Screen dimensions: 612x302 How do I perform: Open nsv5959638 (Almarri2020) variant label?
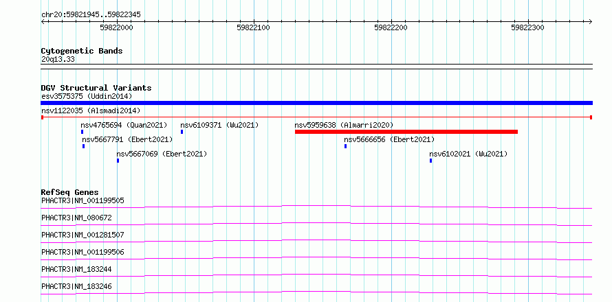tap(344, 125)
